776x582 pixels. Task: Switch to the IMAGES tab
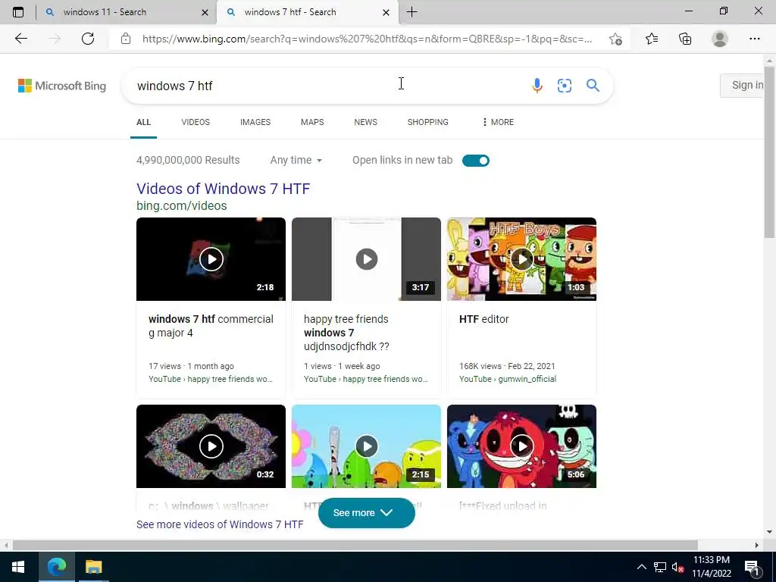click(255, 122)
